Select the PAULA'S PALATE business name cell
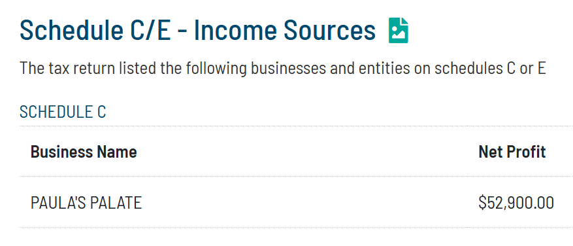 tap(86, 203)
